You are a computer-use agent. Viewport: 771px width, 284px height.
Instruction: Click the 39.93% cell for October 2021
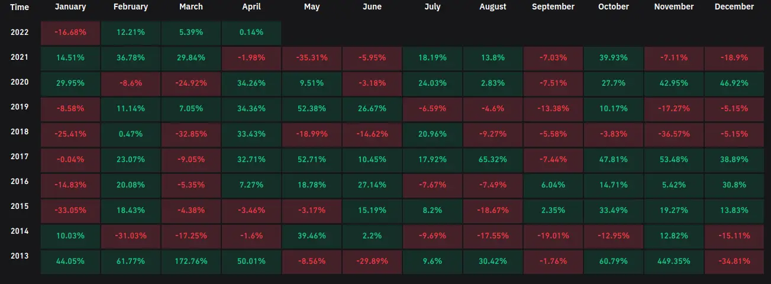point(613,58)
